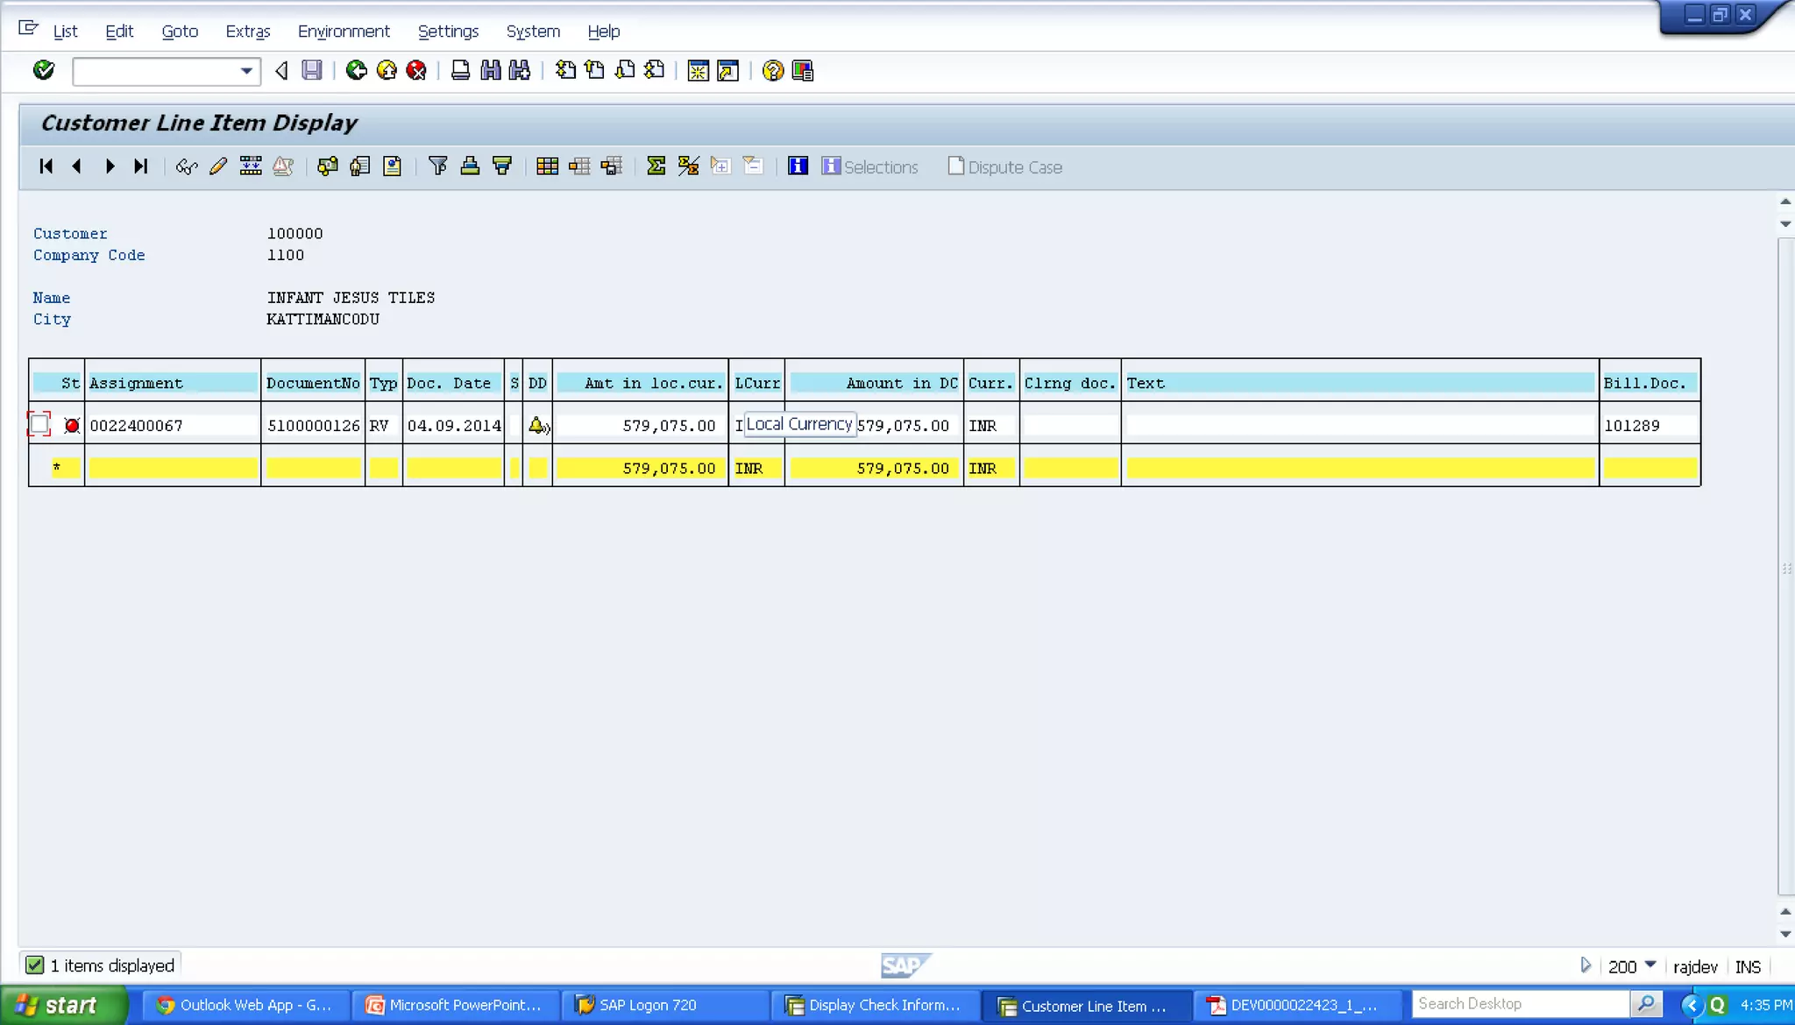Click the yellow Exit arrow icon
1795x1025 pixels.
pos(387,70)
